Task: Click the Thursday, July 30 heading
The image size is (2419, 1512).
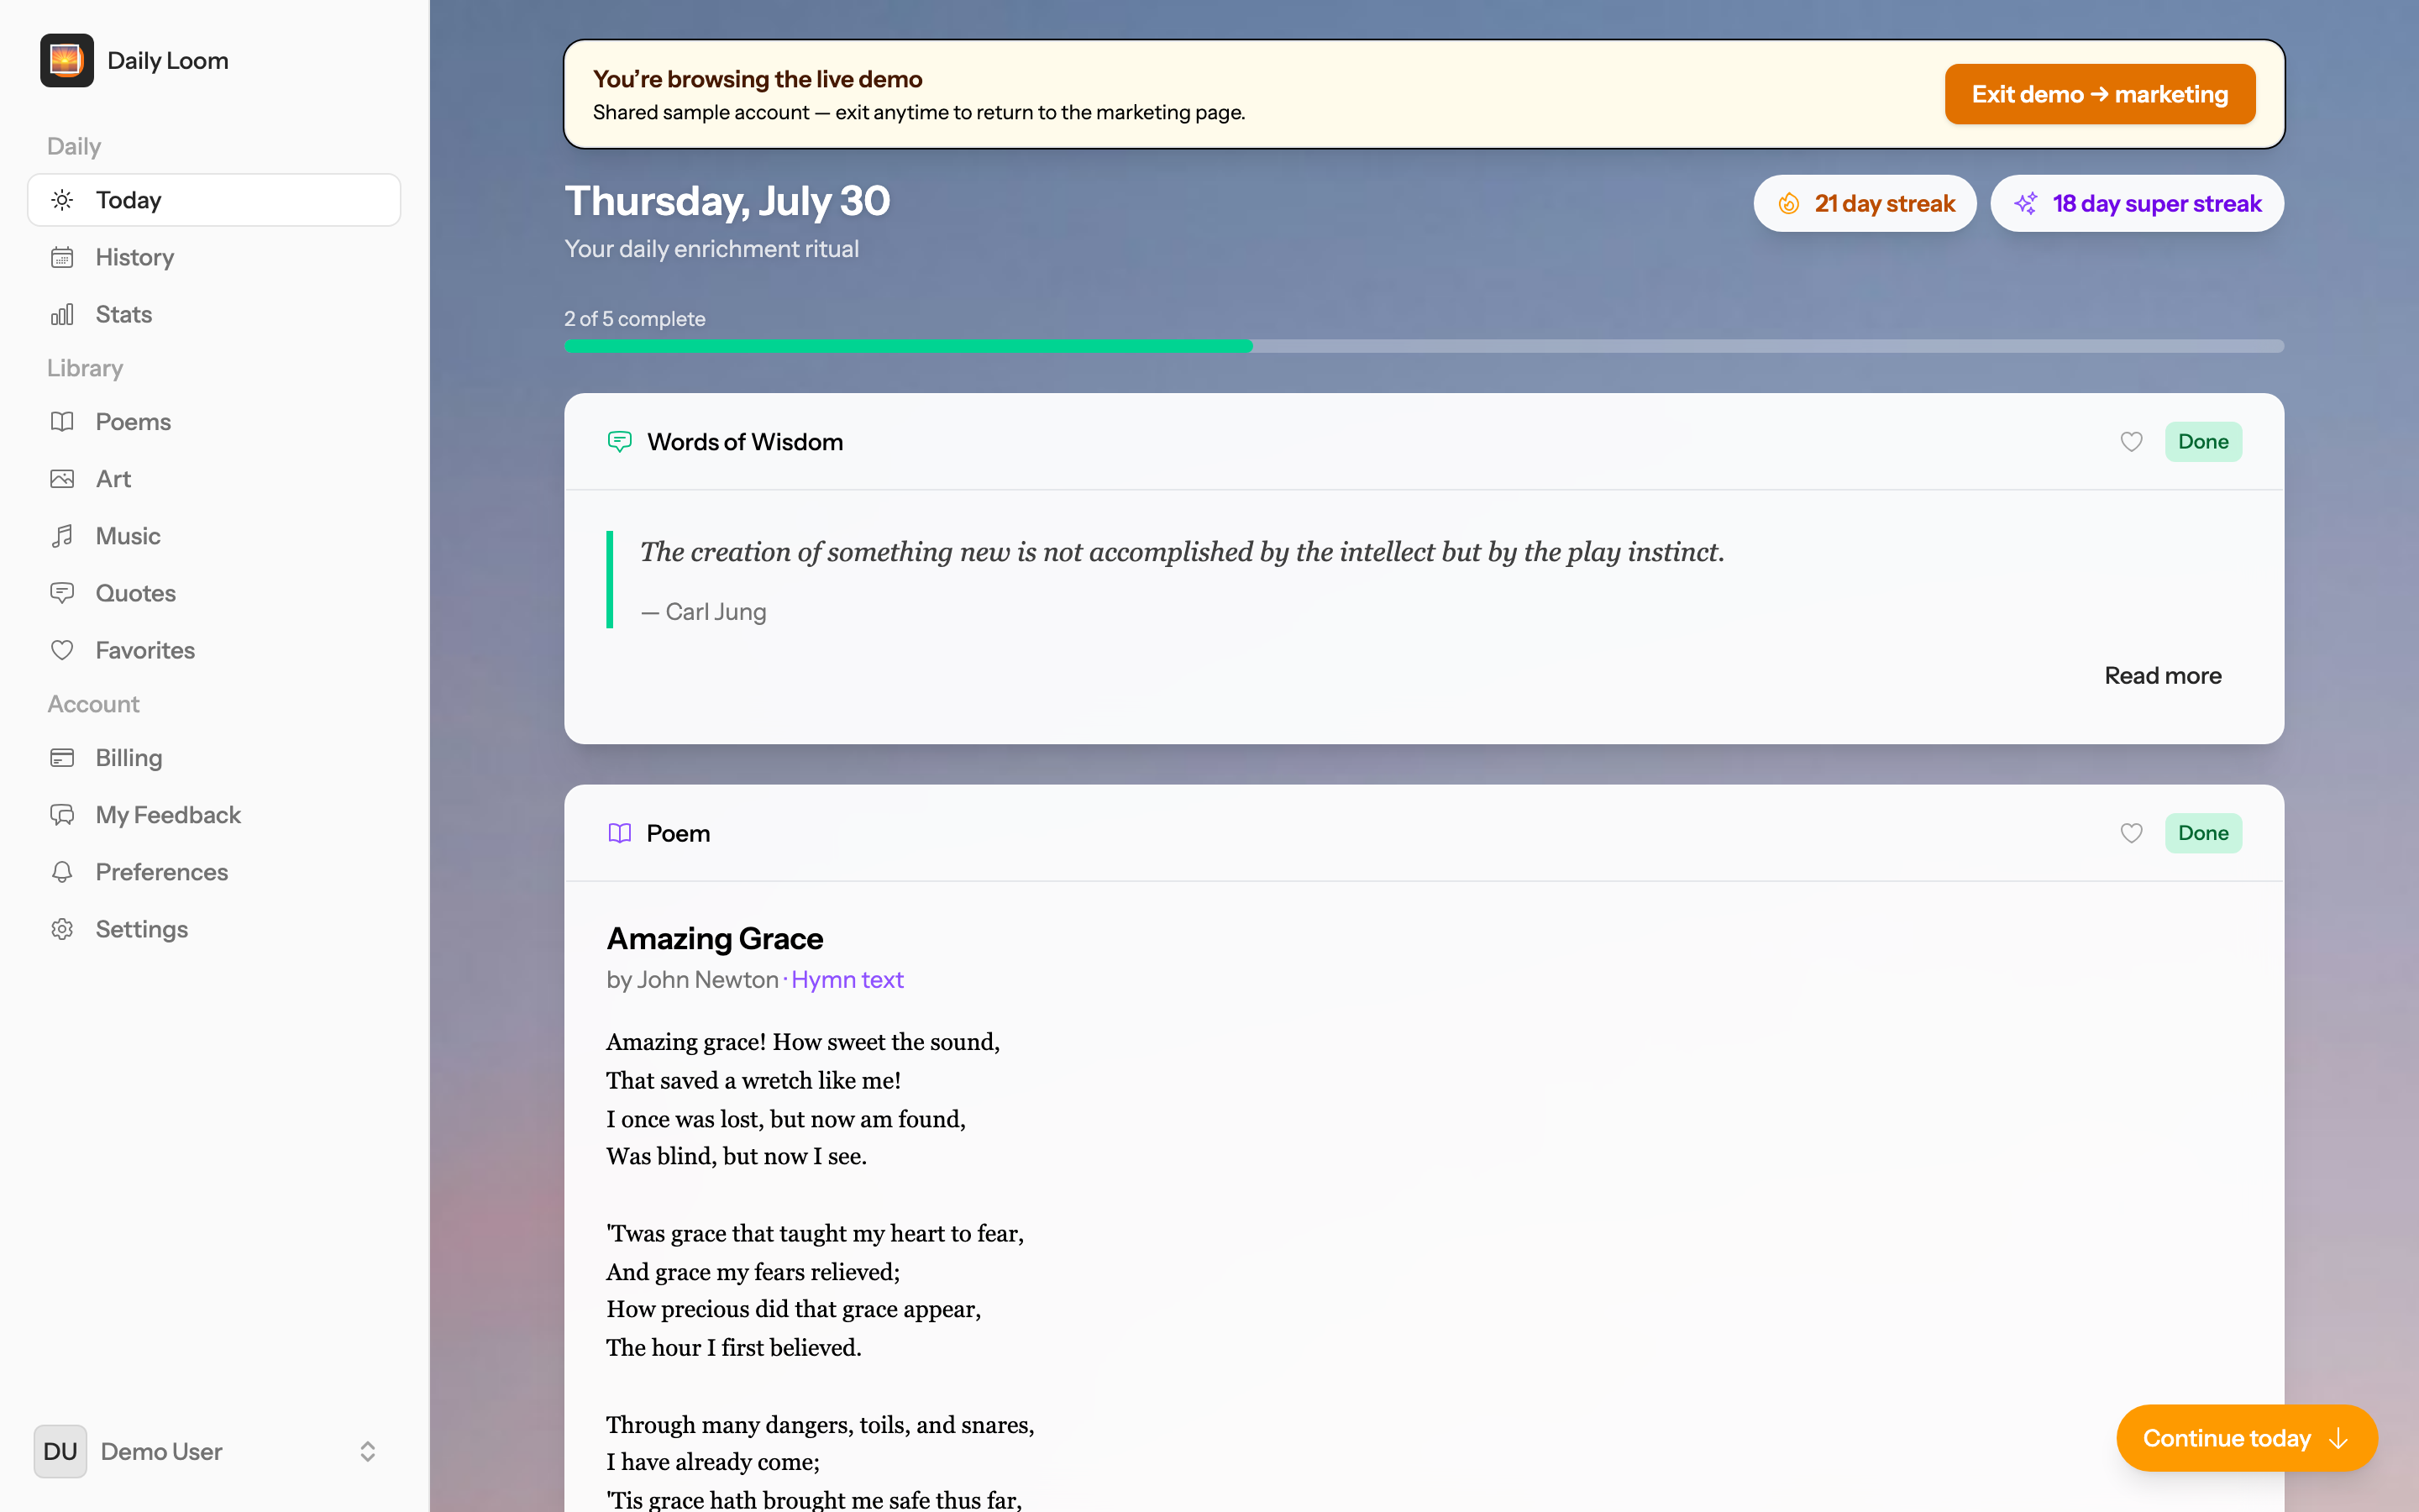Action: (x=727, y=201)
